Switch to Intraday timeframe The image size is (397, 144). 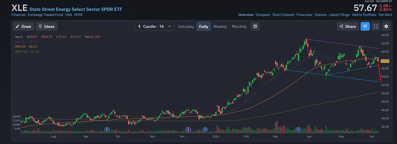point(186,26)
